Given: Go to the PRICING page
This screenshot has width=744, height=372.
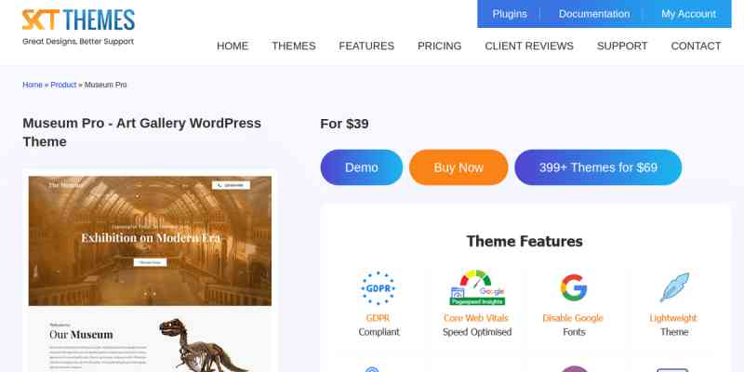Looking at the screenshot, I should point(439,46).
